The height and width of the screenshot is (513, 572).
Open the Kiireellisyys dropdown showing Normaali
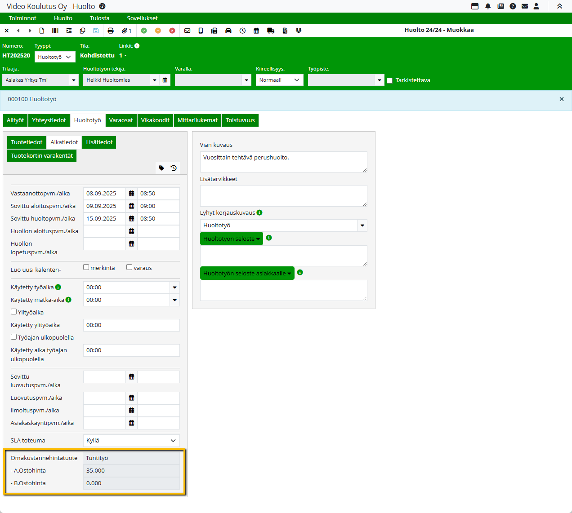click(279, 80)
